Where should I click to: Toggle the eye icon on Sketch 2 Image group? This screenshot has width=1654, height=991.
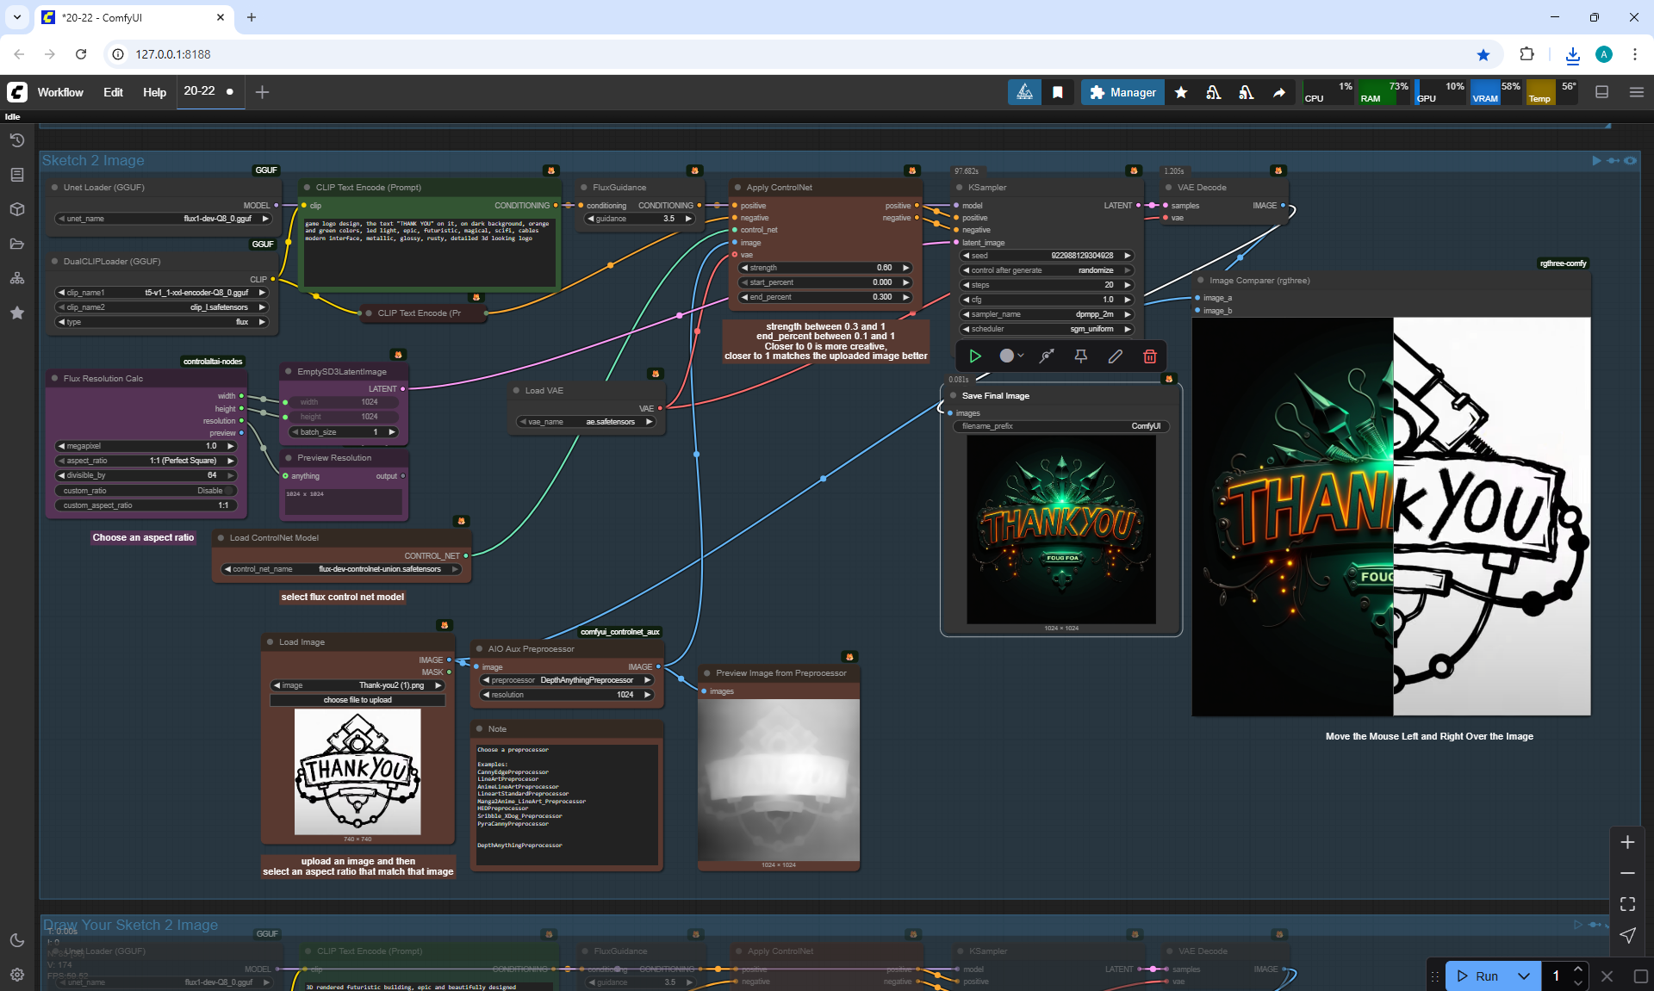click(1630, 160)
